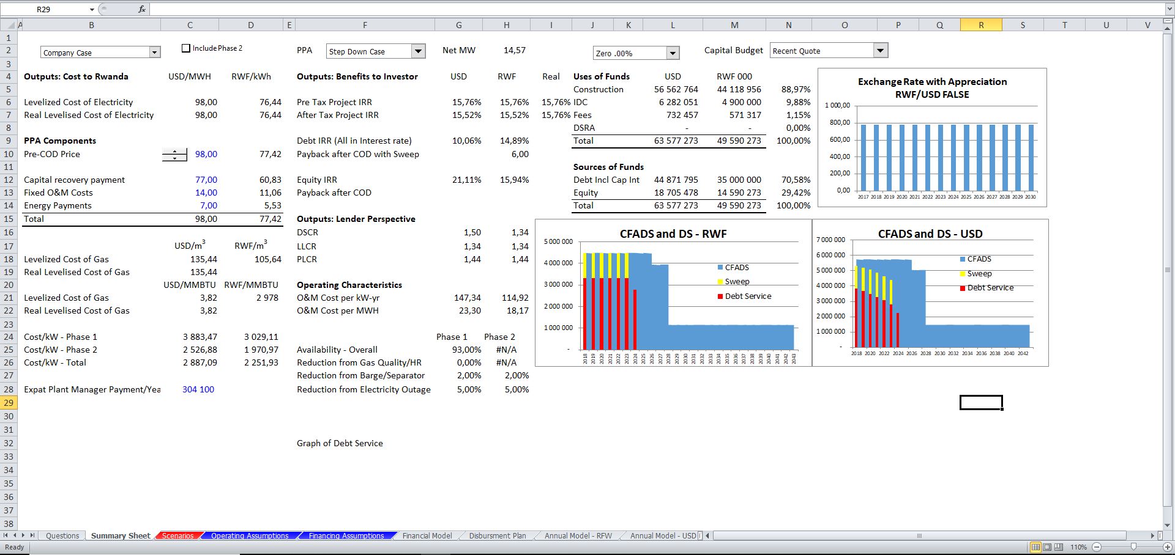Viewport: 1175px width, 555px height.
Task: Jump to first sheet tab arrow
Action: [x=6, y=535]
